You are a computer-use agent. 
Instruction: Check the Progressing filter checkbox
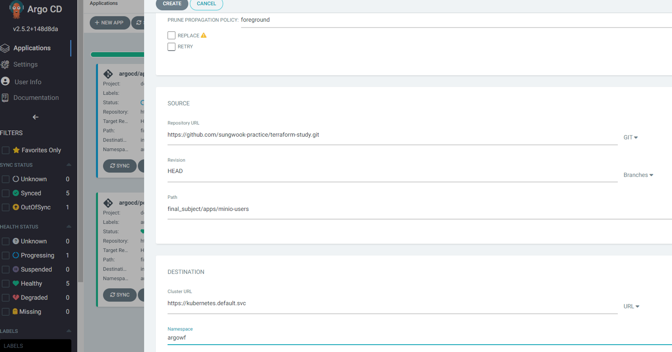click(x=6, y=255)
